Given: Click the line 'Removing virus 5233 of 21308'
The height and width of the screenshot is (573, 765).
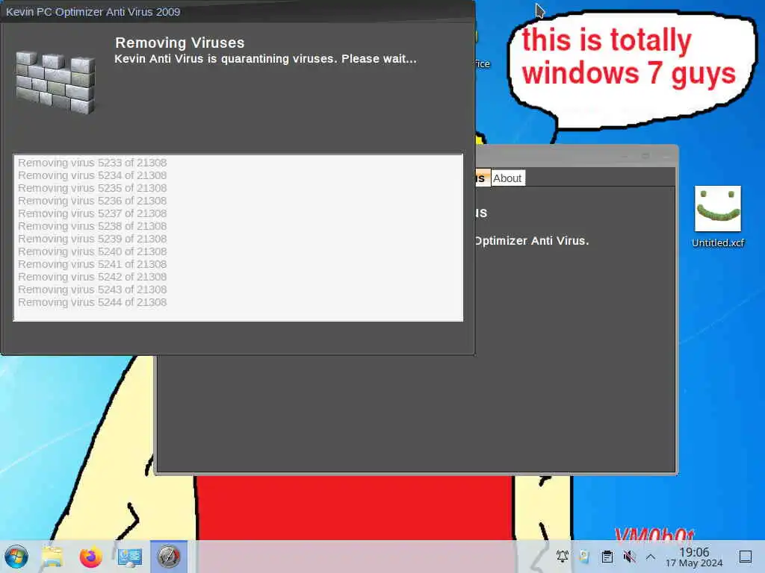Looking at the screenshot, I should point(92,163).
